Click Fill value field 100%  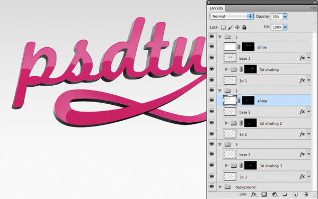[x=277, y=27]
